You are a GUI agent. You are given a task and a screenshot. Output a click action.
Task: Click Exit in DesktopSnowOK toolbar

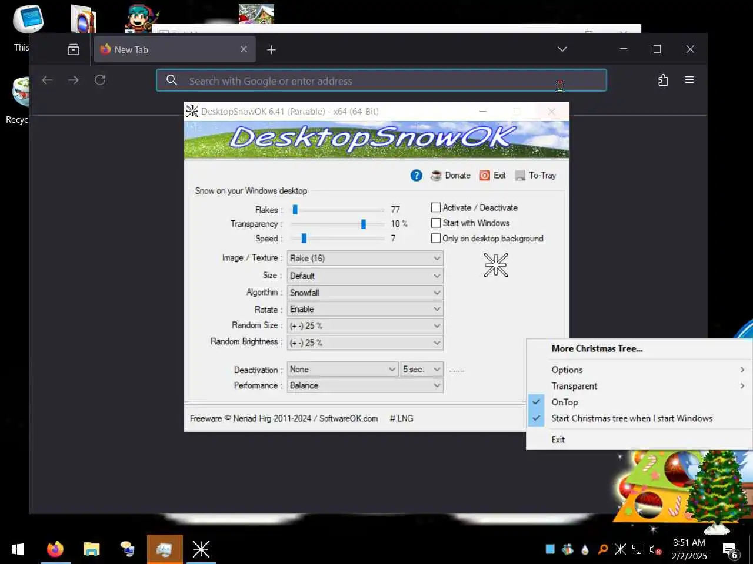[x=493, y=176]
